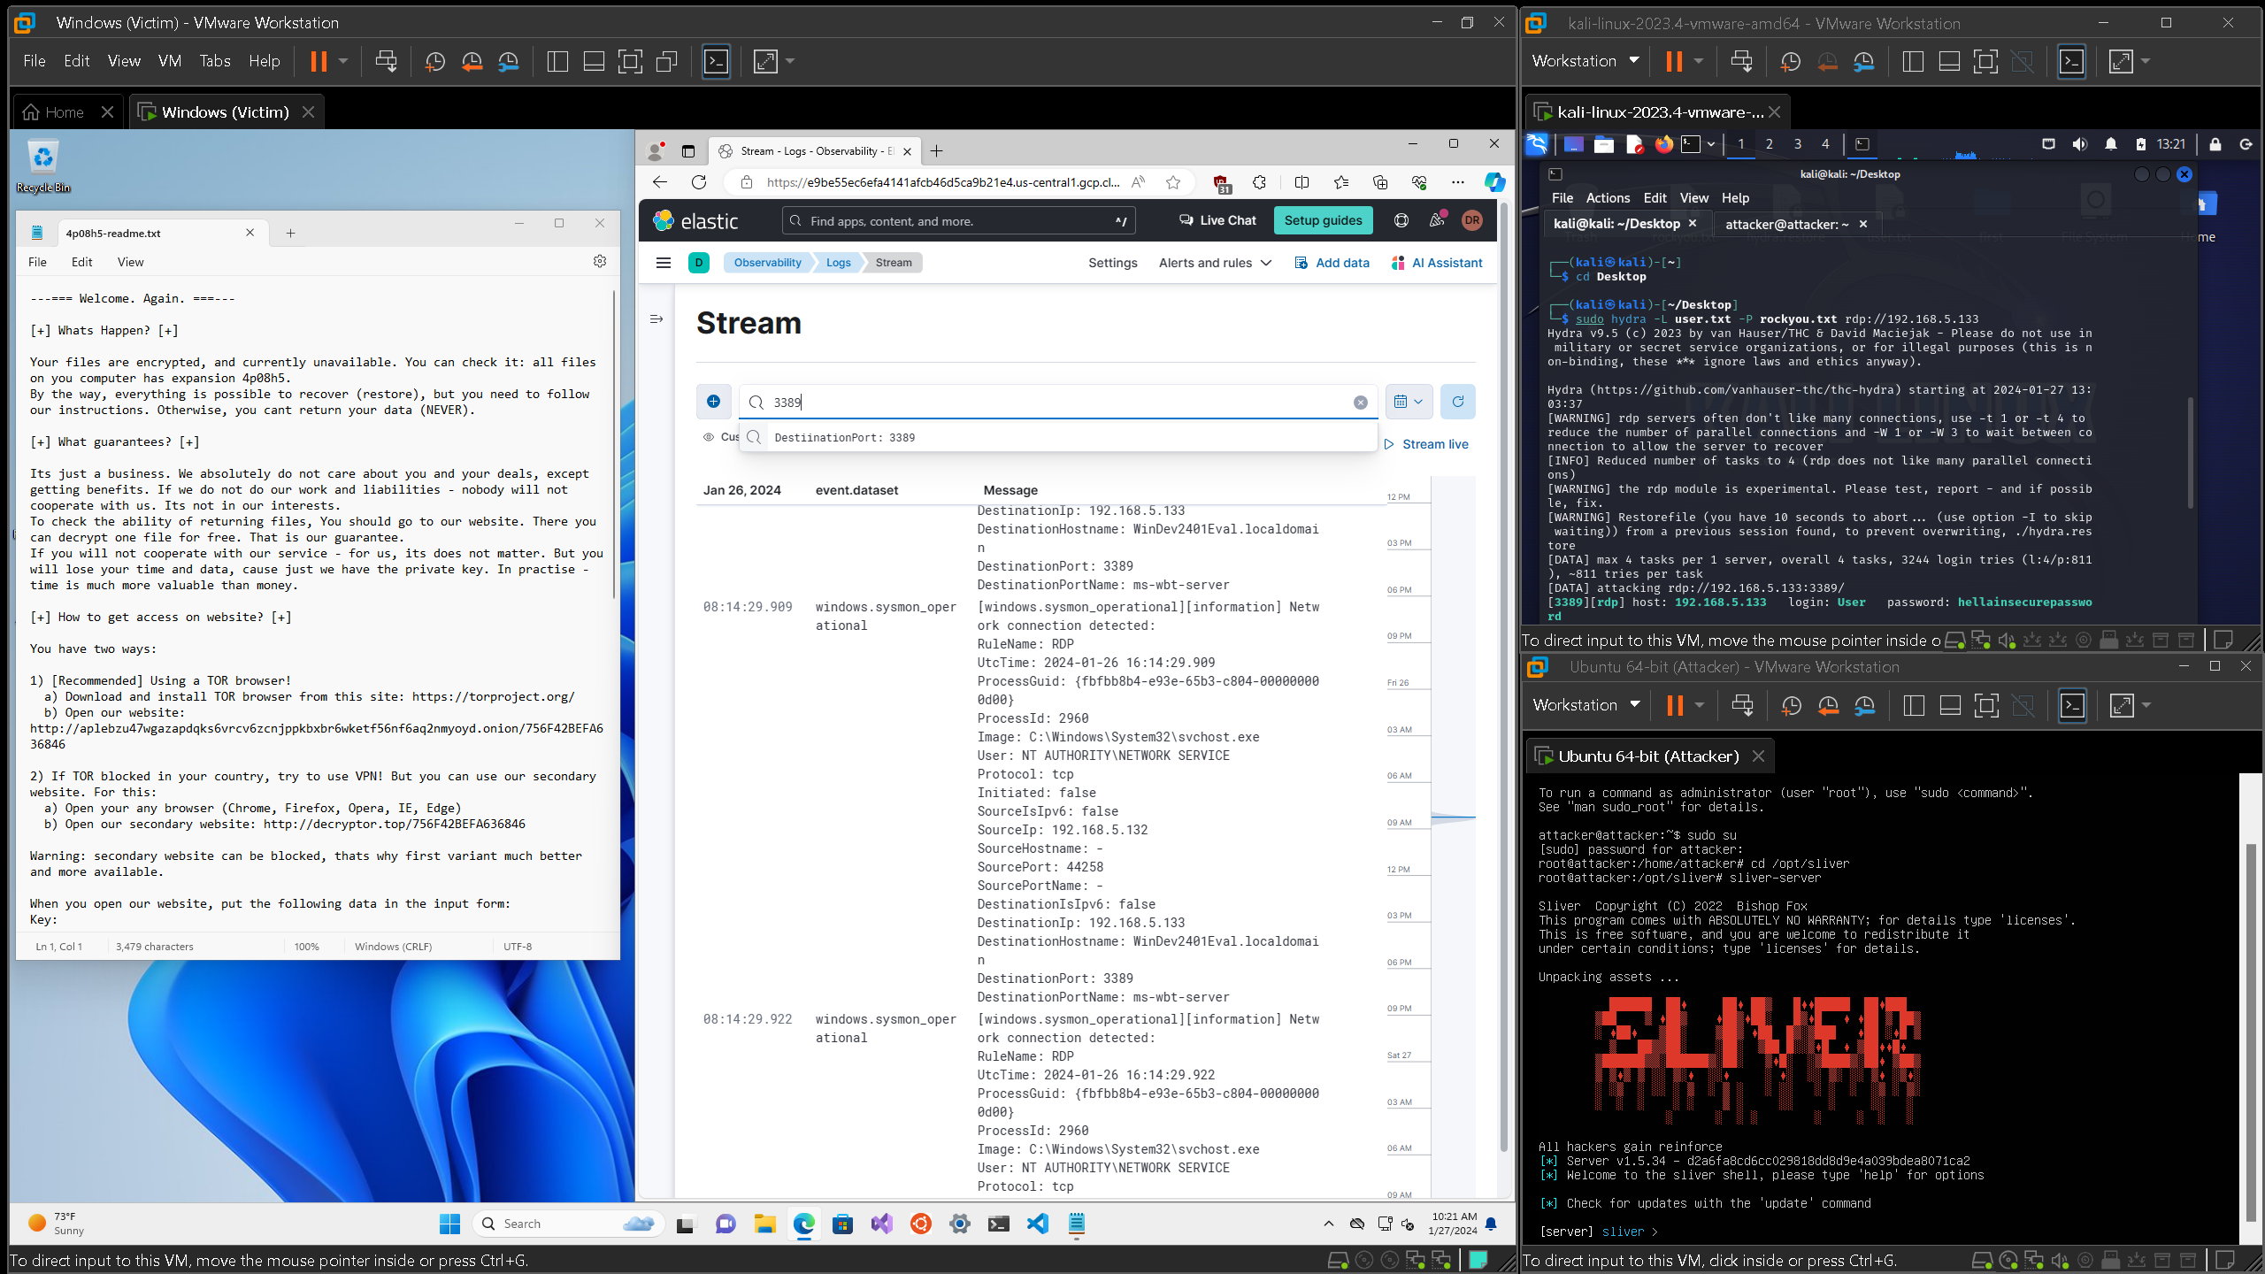Expand the Alerts and rules dropdown

coord(1215,263)
